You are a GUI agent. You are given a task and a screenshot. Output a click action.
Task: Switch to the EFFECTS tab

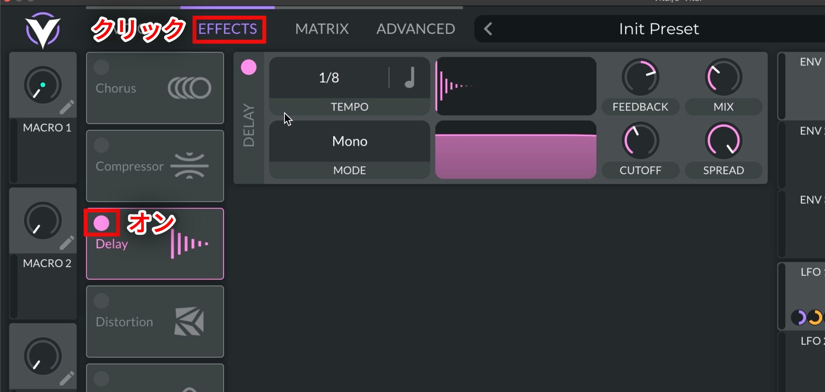point(227,29)
